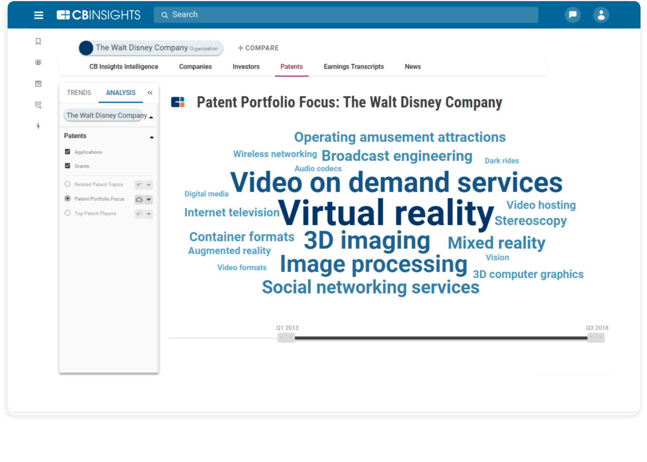Screen dimensions: 647x462
Task: Click the Social networking services topic
Action: click(371, 287)
